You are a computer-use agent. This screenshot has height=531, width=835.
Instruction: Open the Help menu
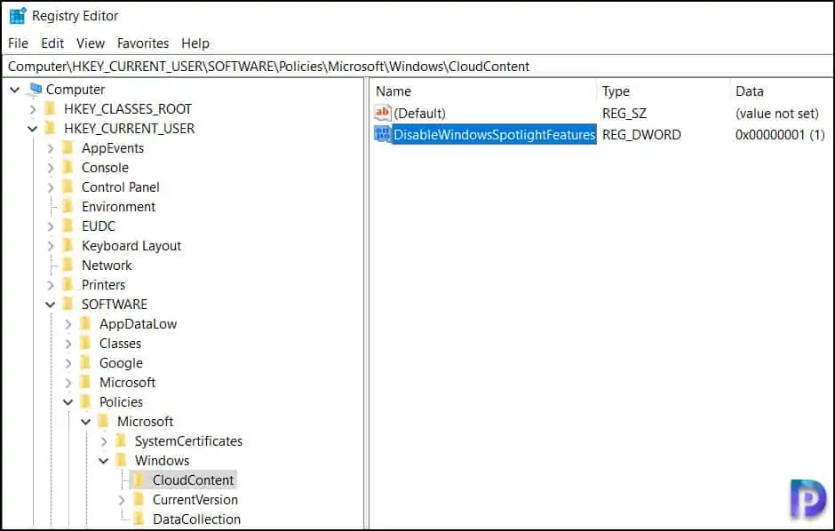pyautogui.click(x=195, y=44)
